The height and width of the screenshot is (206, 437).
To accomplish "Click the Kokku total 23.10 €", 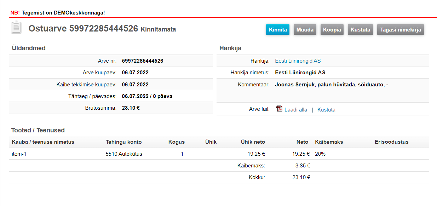I will 301,177.
